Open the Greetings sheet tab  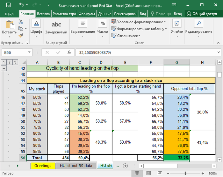tap(43, 166)
